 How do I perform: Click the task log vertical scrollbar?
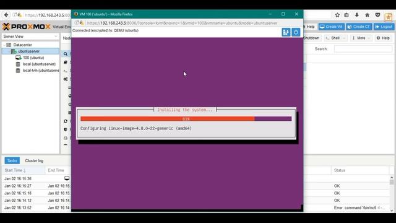tap(392, 193)
